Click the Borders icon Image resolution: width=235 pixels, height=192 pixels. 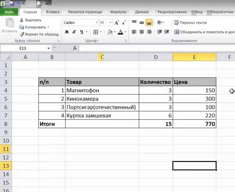tap(96, 32)
